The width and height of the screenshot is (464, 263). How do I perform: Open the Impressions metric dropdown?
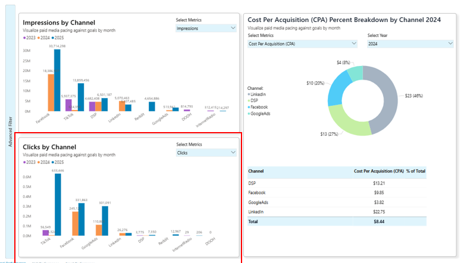[x=206, y=28]
